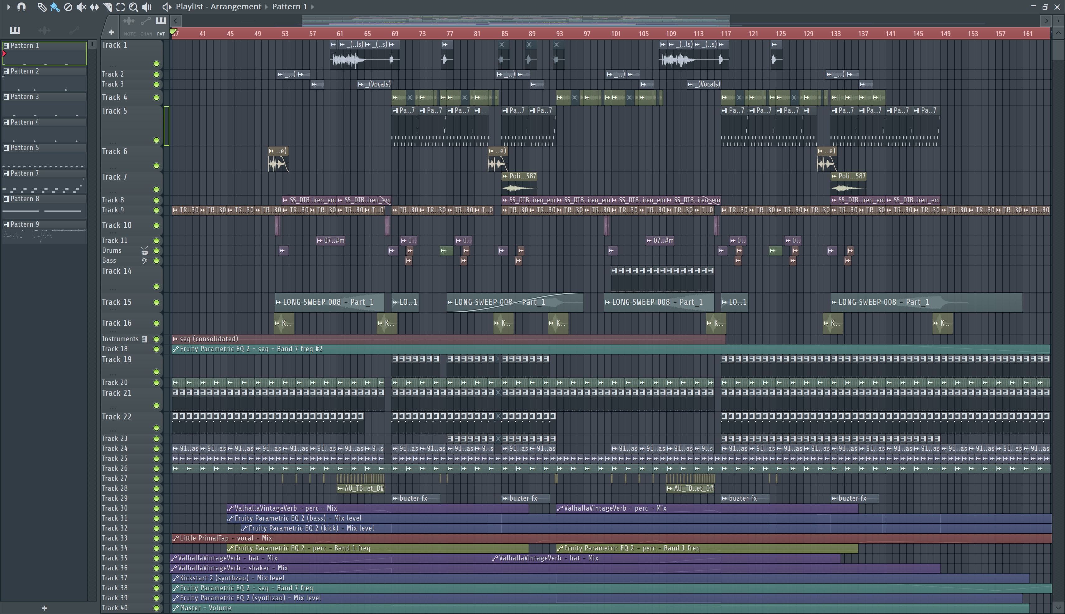Select the Mute tool

click(x=81, y=7)
